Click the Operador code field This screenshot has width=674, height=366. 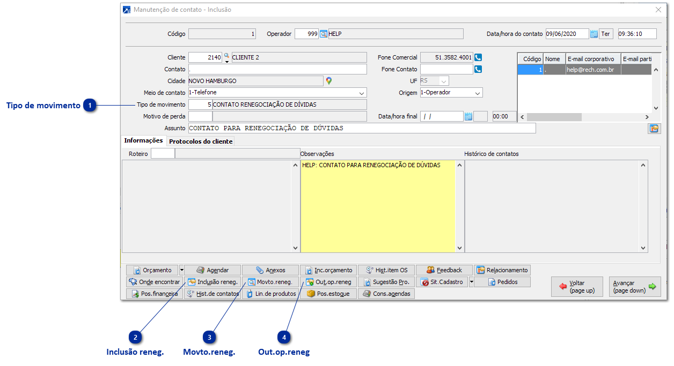coord(307,34)
